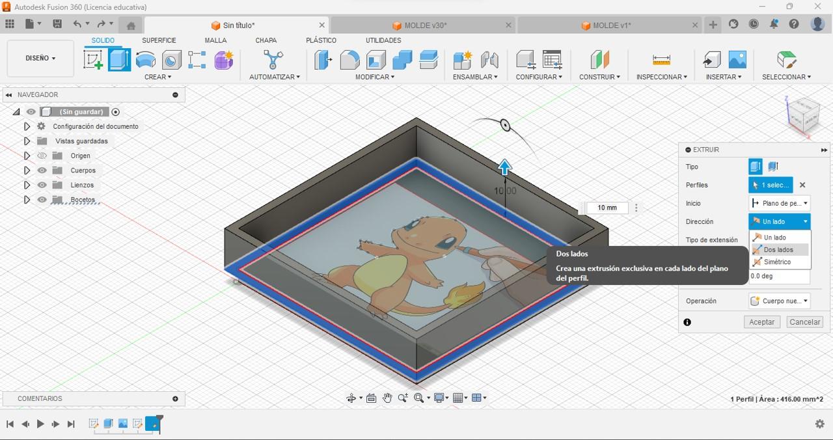The image size is (833, 440).
Task: Choose Un lado in the dropdown list
Action: tap(780, 238)
